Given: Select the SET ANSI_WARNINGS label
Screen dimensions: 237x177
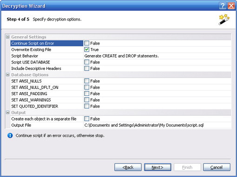Looking at the screenshot, I should (31, 100).
